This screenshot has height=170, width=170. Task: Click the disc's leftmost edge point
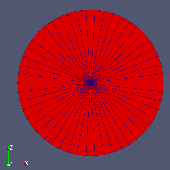click(x=18, y=83)
